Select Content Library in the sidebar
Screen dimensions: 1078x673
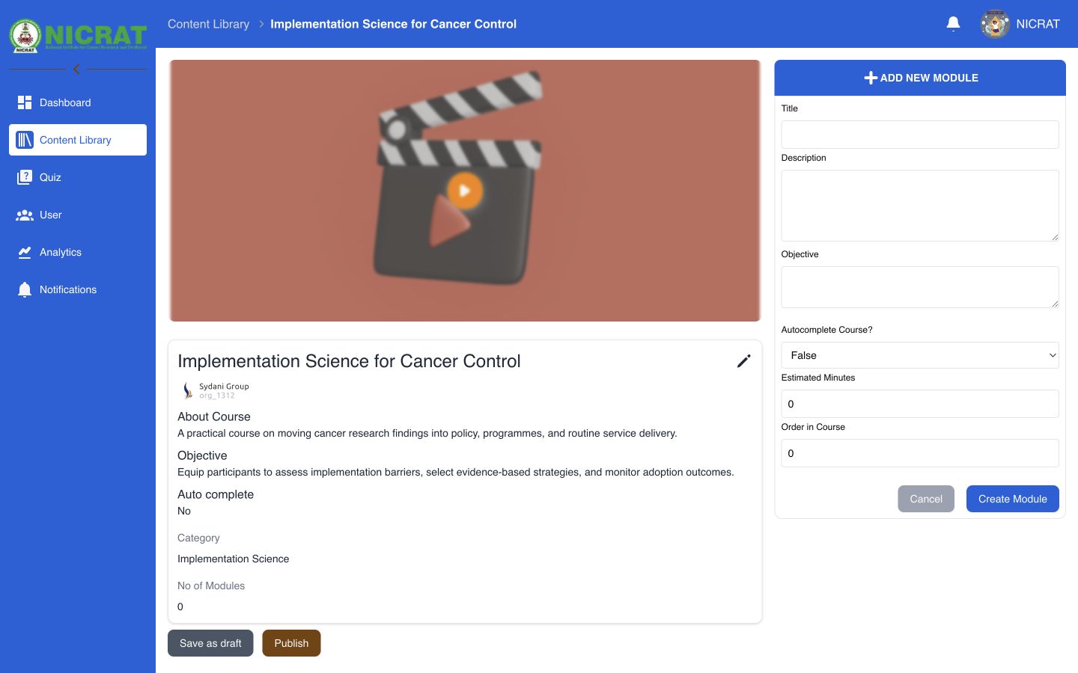coord(78,140)
